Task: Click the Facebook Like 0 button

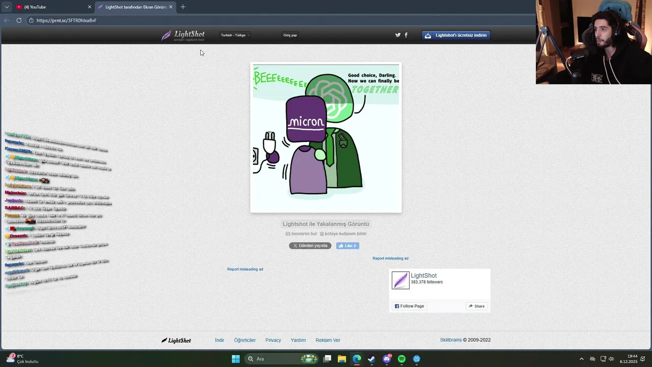Action: 347,246
